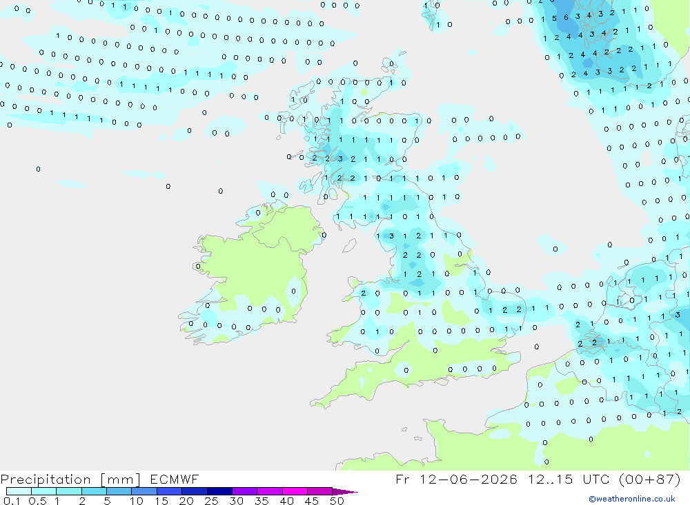690x505 pixels.
Task: Click the "50" legend scale label
Action: click(x=337, y=501)
